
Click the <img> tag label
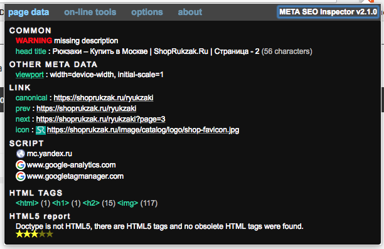coord(127,203)
